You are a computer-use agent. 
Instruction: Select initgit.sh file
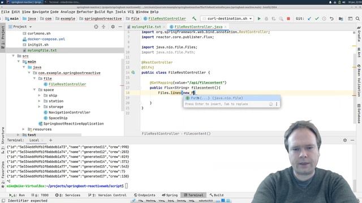(38, 45)
